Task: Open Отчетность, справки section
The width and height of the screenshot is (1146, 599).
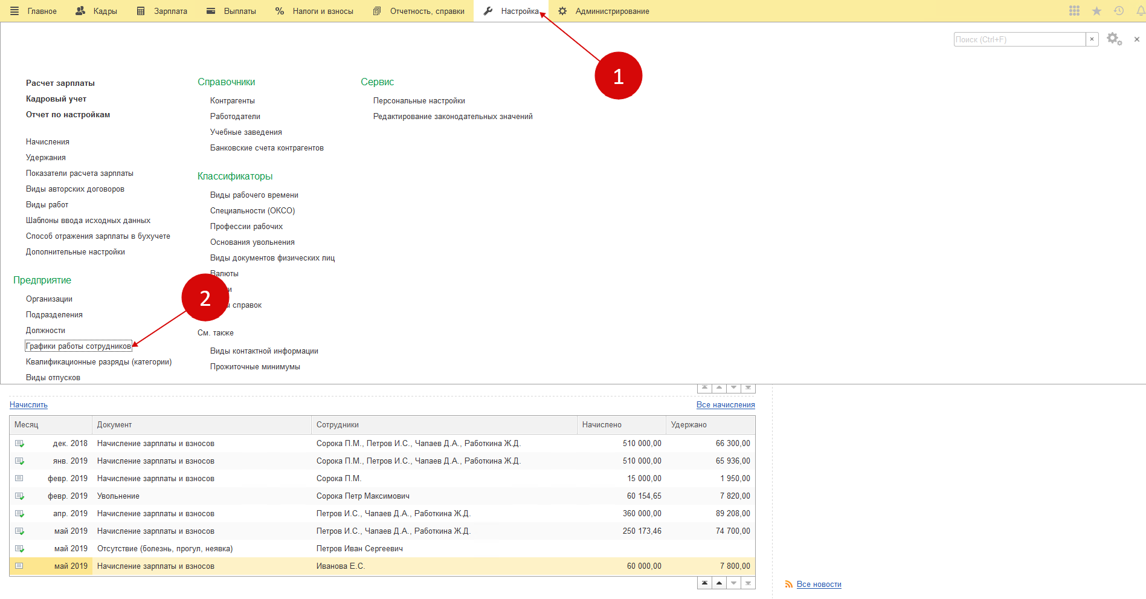Action: coord(427,11)
